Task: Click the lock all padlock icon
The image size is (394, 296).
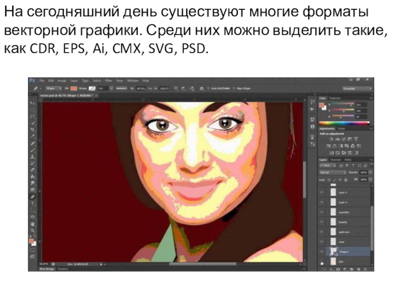Action: point(346,180)
